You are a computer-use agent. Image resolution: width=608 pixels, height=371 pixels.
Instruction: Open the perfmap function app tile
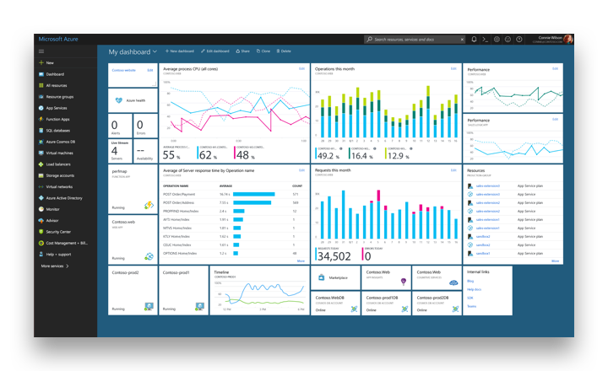coord(133,189)
